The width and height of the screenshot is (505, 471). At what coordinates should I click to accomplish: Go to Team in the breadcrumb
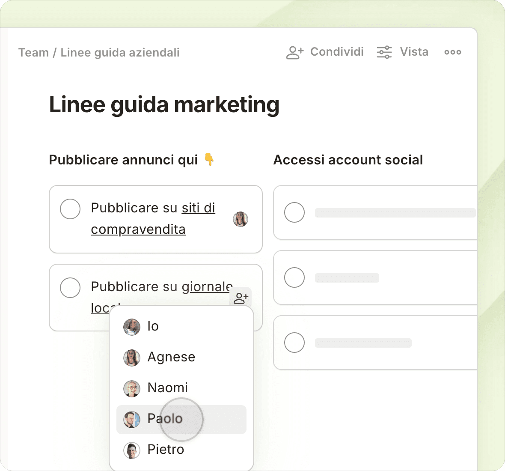pyautogui.click(x=33, y=53)
